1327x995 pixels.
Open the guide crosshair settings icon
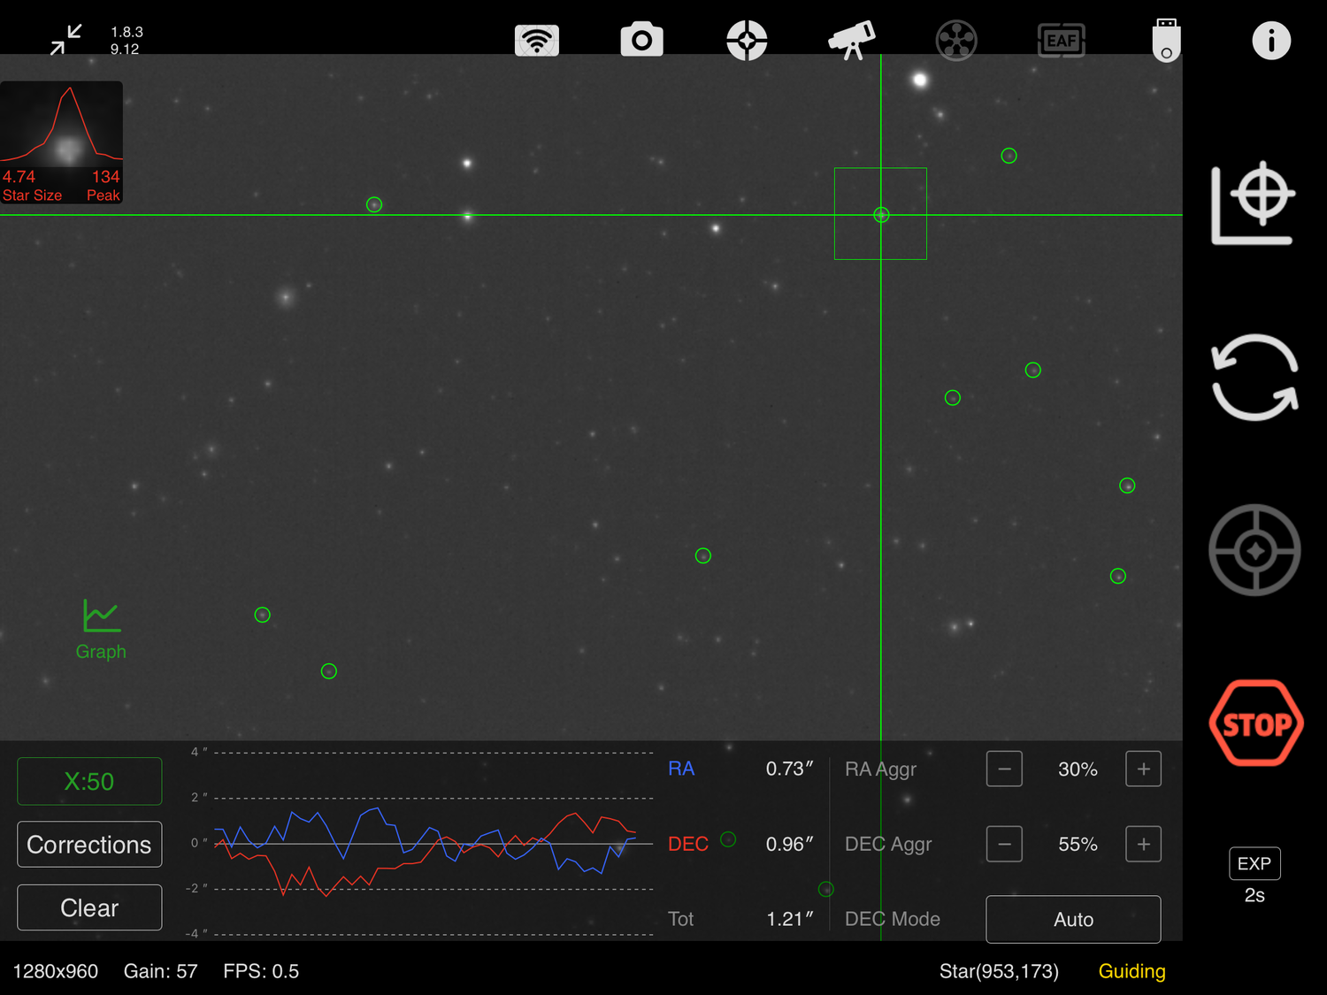click(x=747, y=41)
